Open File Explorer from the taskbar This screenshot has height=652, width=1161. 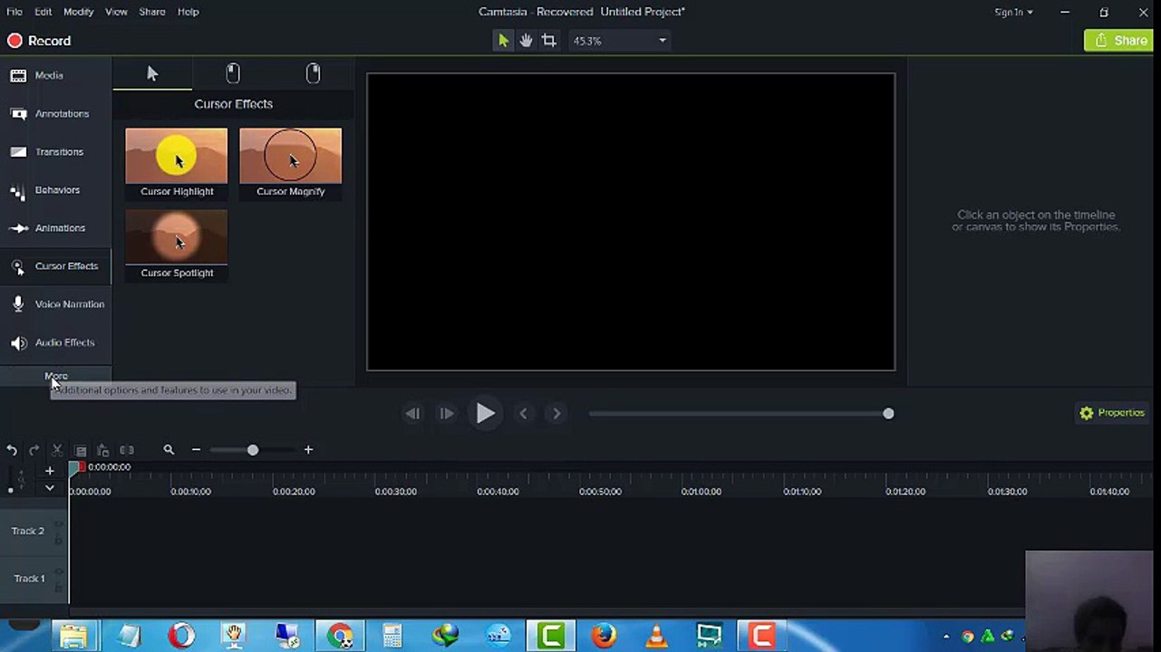(x=73, y=637)
